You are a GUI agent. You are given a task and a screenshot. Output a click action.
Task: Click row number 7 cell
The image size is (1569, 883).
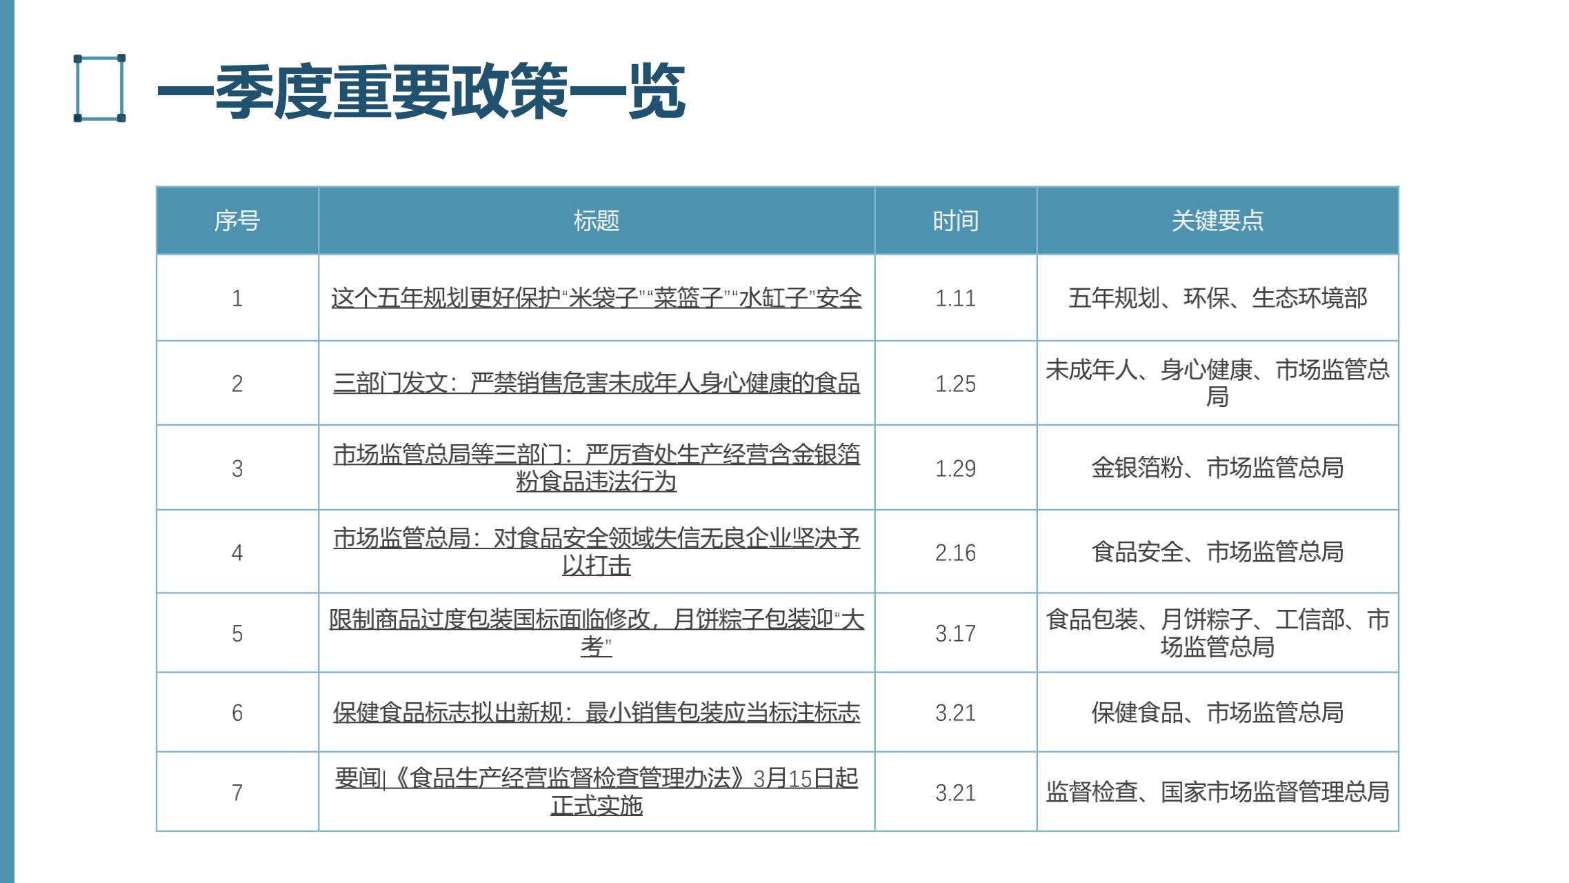pyautogui.click(x=237, y=792)
